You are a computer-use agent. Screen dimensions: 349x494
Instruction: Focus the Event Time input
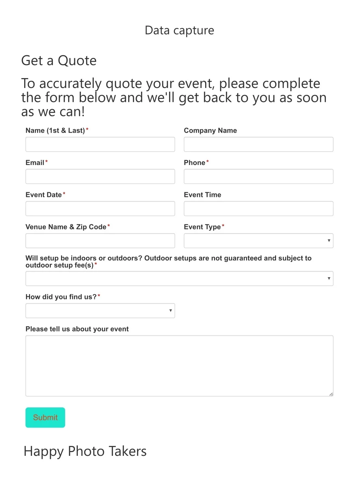(258, 208)
